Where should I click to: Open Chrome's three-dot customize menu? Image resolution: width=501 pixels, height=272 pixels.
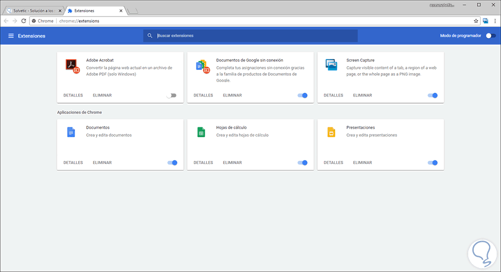(494, 21)
